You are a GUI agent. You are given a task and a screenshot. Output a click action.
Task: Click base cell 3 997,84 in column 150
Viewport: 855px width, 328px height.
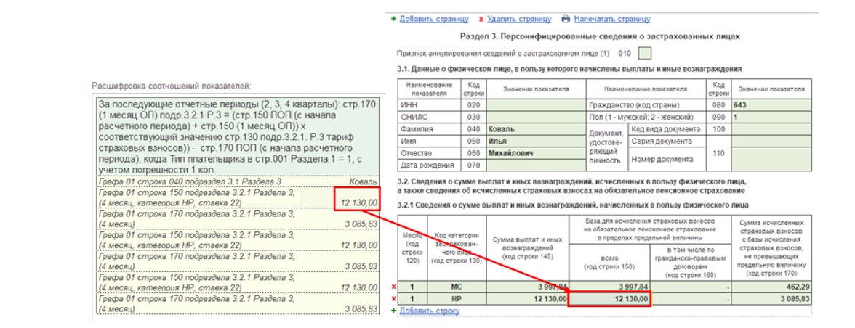(609, 287)
